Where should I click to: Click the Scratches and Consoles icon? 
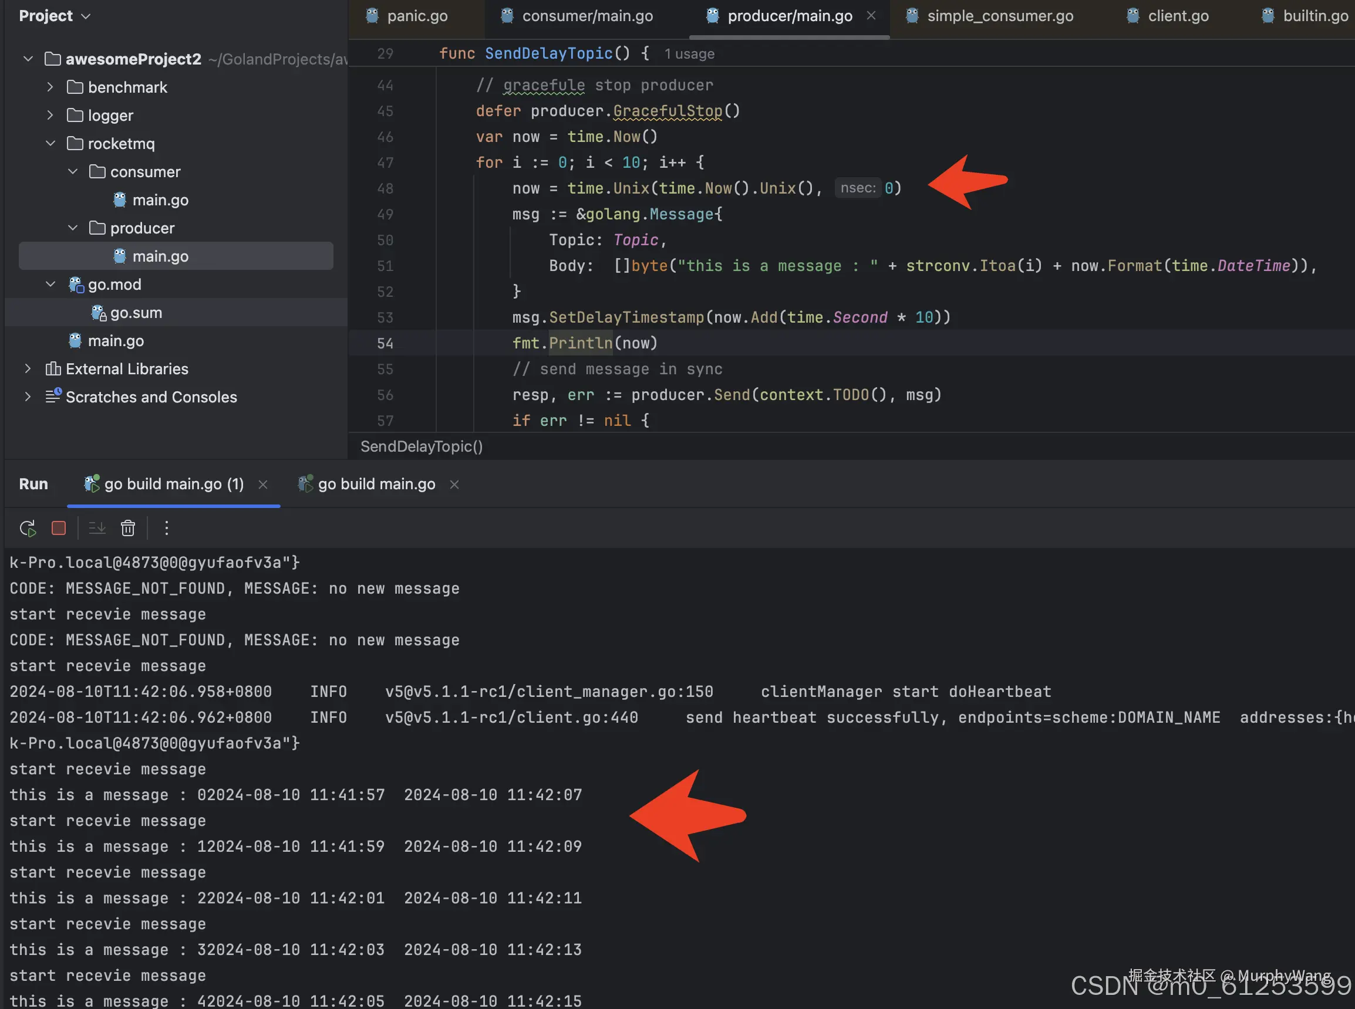[x=53, y=397]
